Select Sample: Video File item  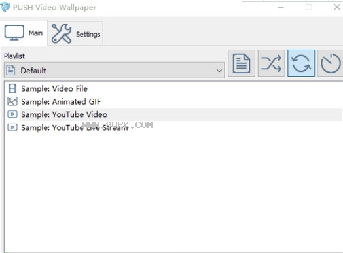coord(54,89)
